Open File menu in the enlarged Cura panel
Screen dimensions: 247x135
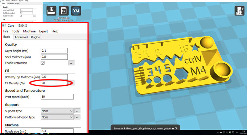click(6, 31)
